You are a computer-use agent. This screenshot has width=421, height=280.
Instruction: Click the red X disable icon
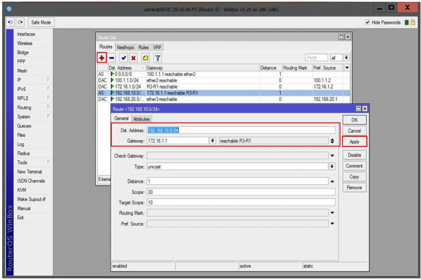(x=133, y=57)
